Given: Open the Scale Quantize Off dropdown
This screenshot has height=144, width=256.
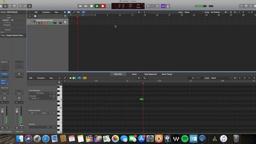Looking at the screenshot, I should [x=33, y=113].
